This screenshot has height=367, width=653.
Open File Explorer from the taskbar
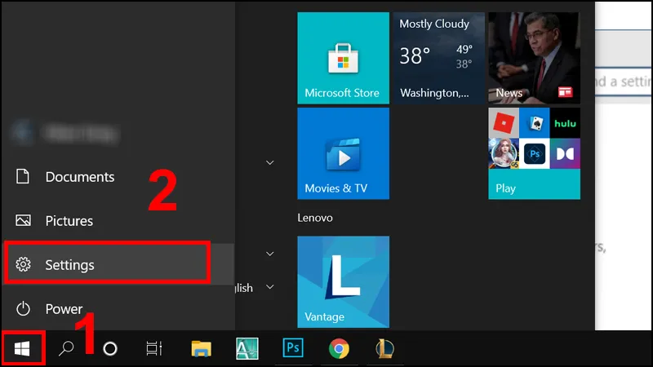point(202,349)
